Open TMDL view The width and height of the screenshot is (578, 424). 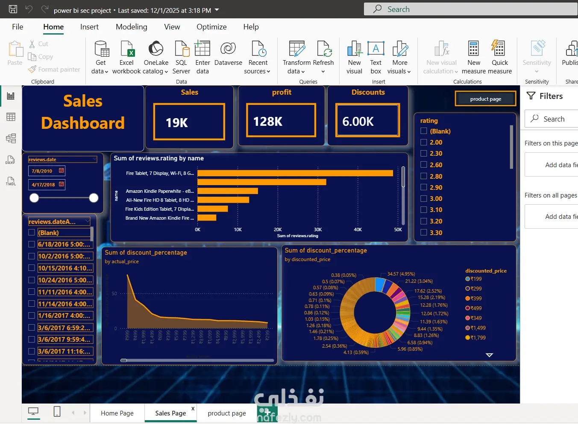click(x=11, y=181)
